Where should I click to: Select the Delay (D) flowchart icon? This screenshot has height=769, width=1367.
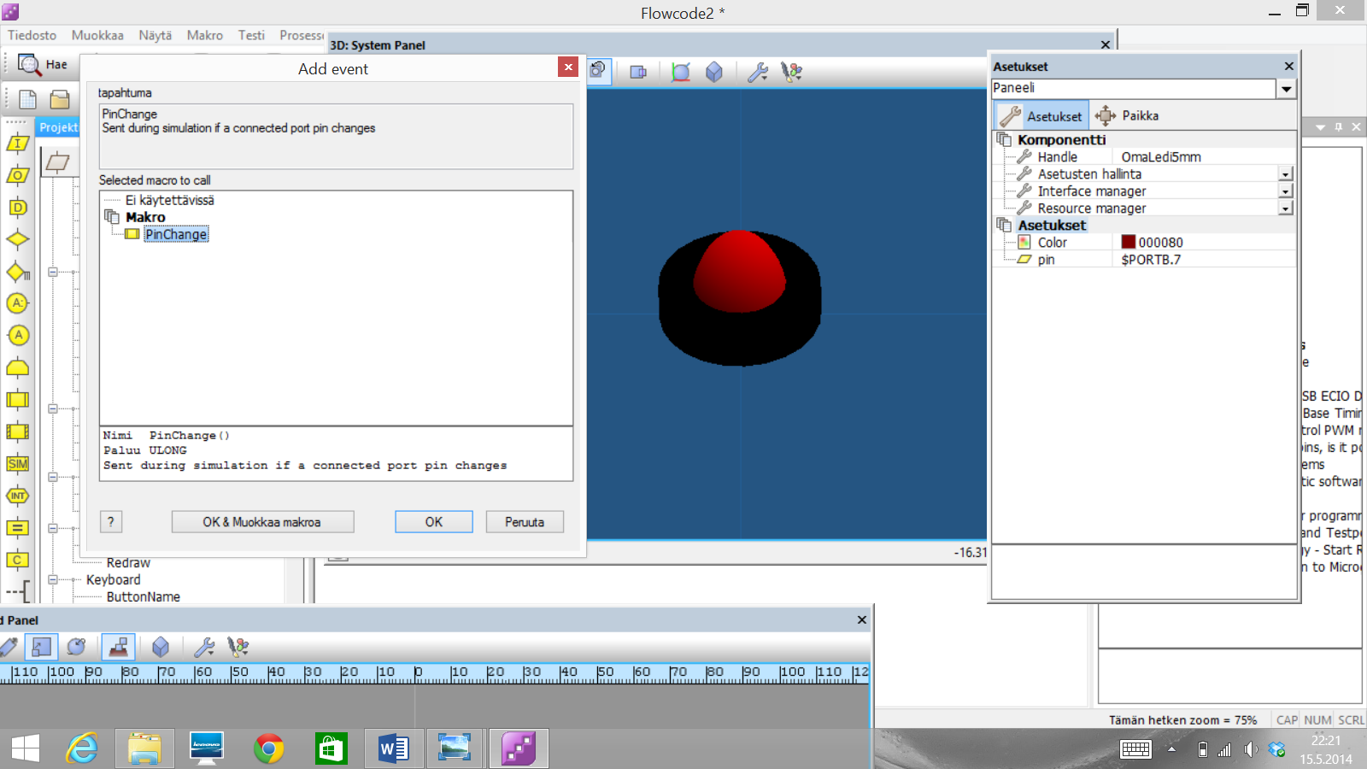18,208
